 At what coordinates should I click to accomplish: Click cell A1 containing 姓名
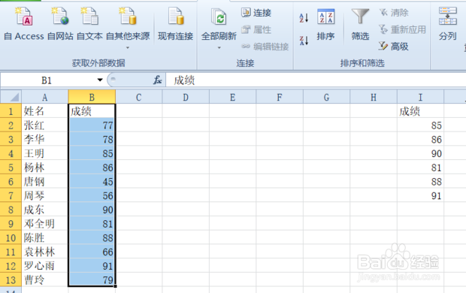click(45, 111)
